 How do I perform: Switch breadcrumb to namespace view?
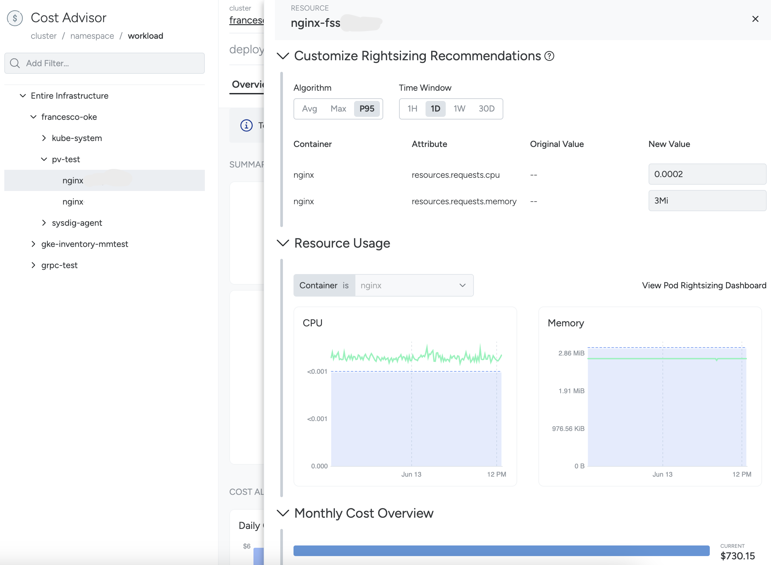tap(92, 36)
